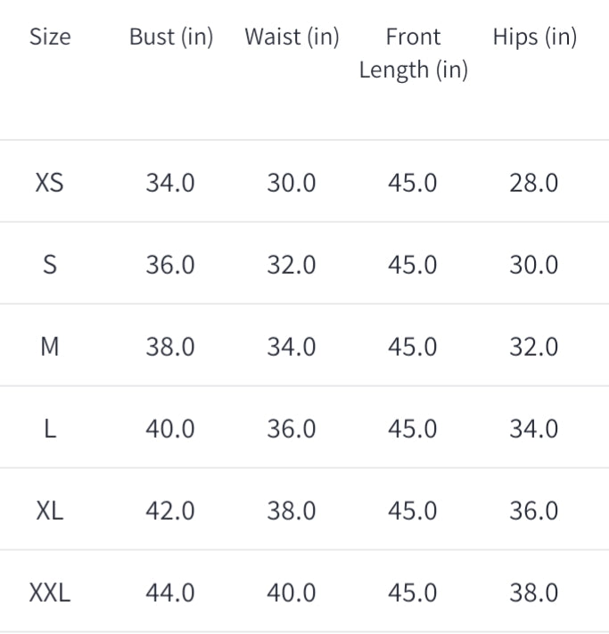This screenshot has width=609, height=634.
Task: Click the 38.0 waist value for XL
Action: pyautogui.click(x=292, y=511)
